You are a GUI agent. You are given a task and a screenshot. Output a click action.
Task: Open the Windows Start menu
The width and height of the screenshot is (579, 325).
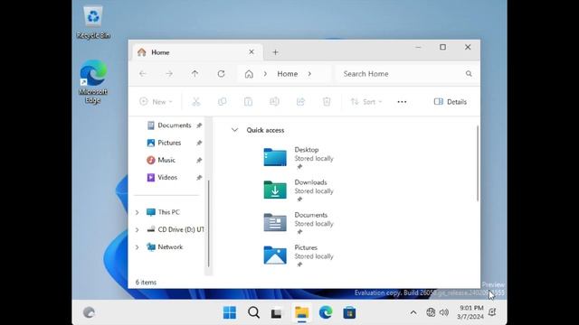[230, 313]
